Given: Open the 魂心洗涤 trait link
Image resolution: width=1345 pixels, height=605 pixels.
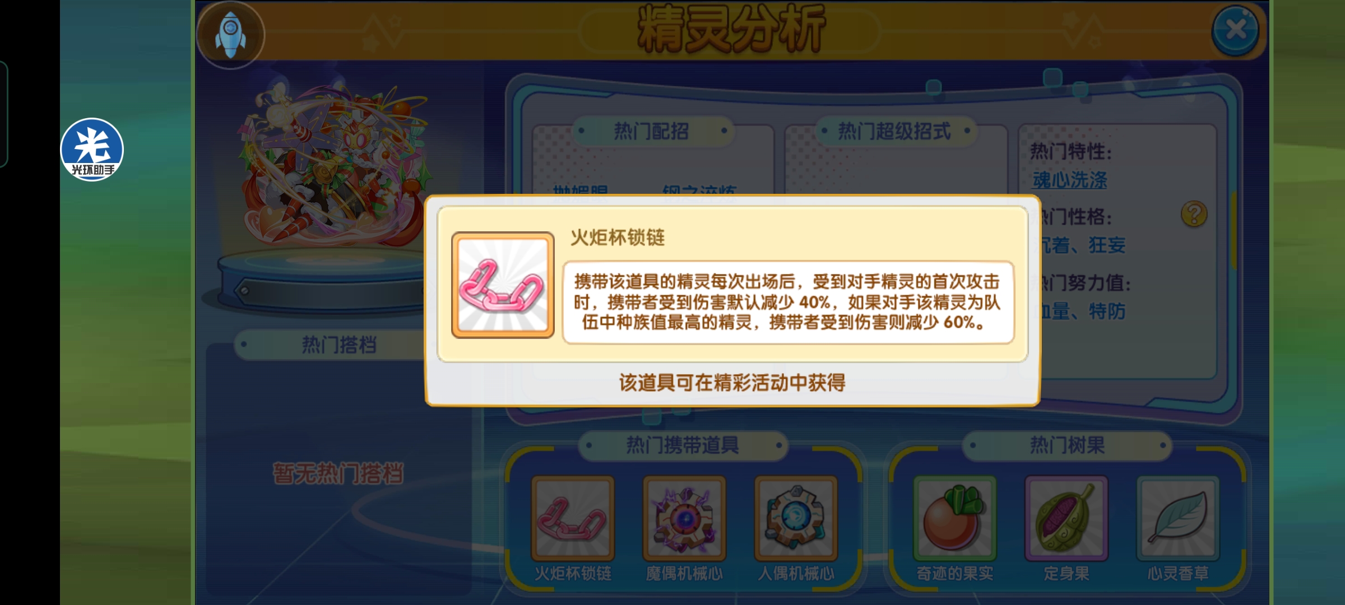Looking at the screenshot, I should click(x=1070, y=180).
